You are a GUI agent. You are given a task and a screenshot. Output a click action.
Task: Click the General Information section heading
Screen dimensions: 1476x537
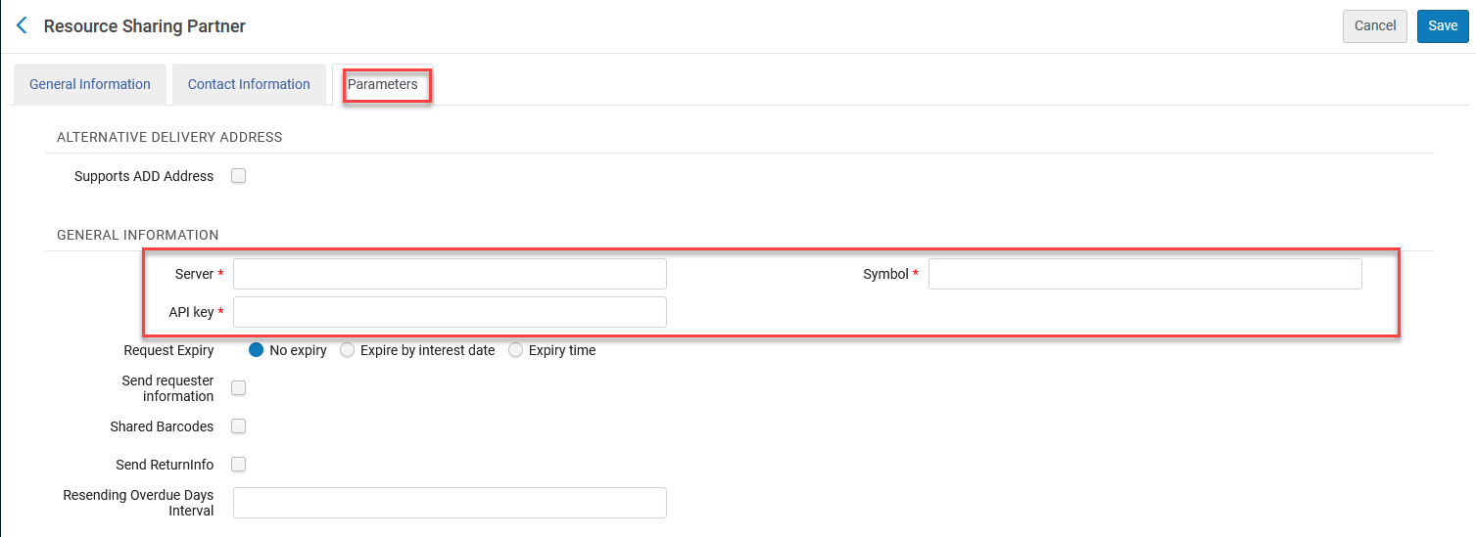point(138,235)
